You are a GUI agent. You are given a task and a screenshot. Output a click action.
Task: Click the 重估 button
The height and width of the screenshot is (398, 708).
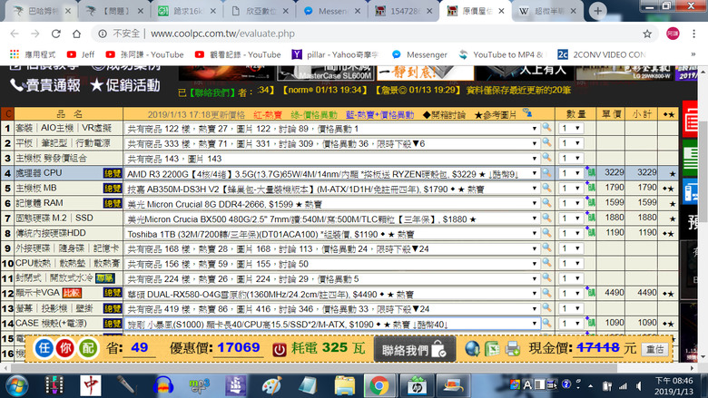coord(654,349)
